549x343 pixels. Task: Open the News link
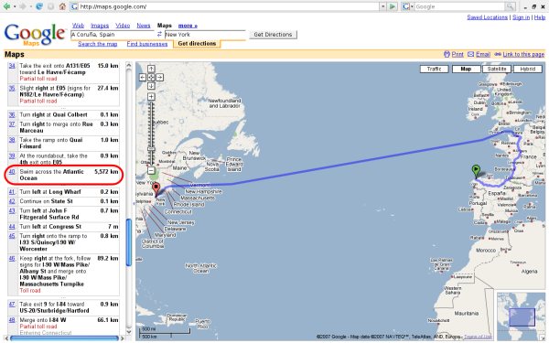click(x=144, y=26)
